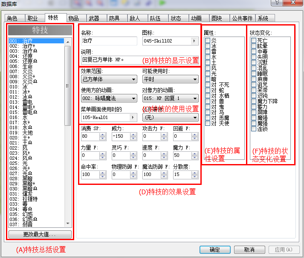Image resolution: width=304 pixels, height=258 pixels.
Task: Adjust the 分散度 stepper
Action: 195,175
